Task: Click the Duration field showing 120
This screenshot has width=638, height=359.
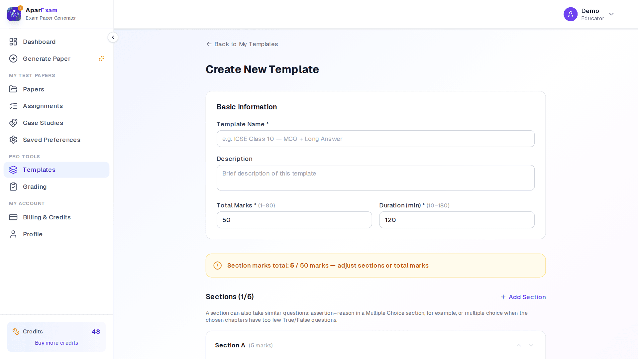Action: tap(457, 220)
